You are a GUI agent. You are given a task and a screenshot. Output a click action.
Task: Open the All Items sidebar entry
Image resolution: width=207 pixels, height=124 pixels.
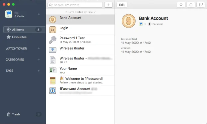24,30
